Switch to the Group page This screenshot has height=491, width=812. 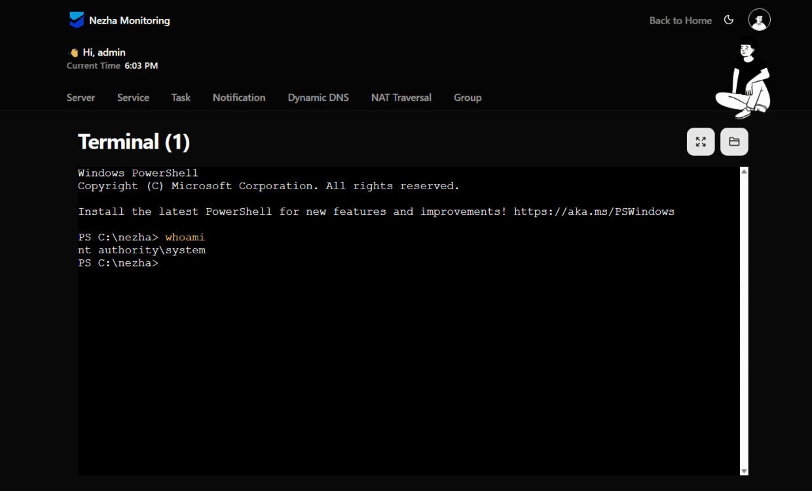468,97
